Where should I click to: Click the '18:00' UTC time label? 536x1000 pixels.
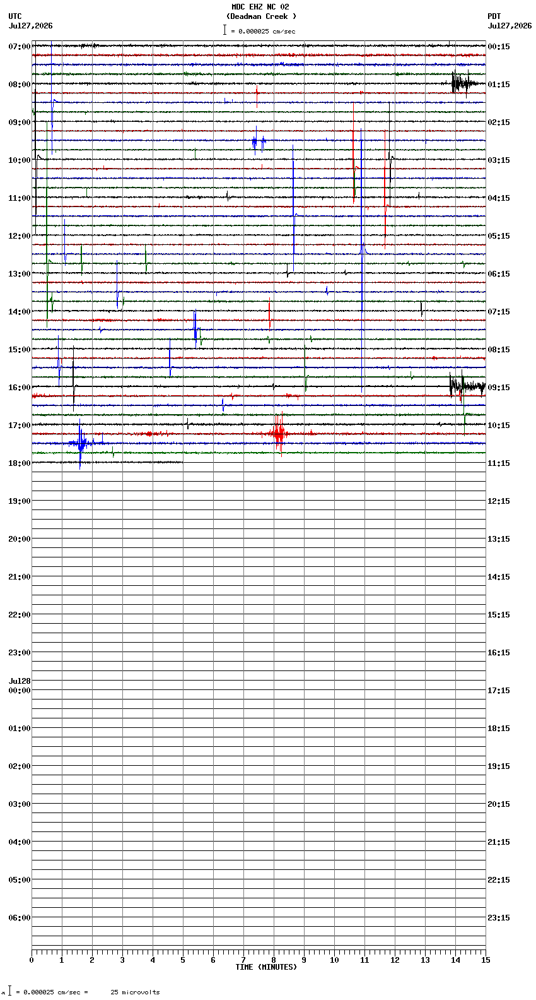20,463
